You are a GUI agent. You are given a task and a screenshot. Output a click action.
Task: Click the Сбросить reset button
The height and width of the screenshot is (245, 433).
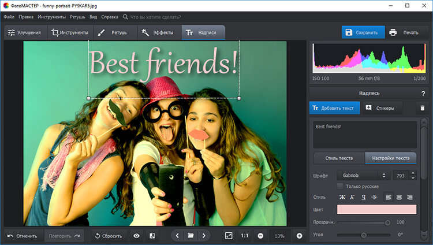click(109, 236)
